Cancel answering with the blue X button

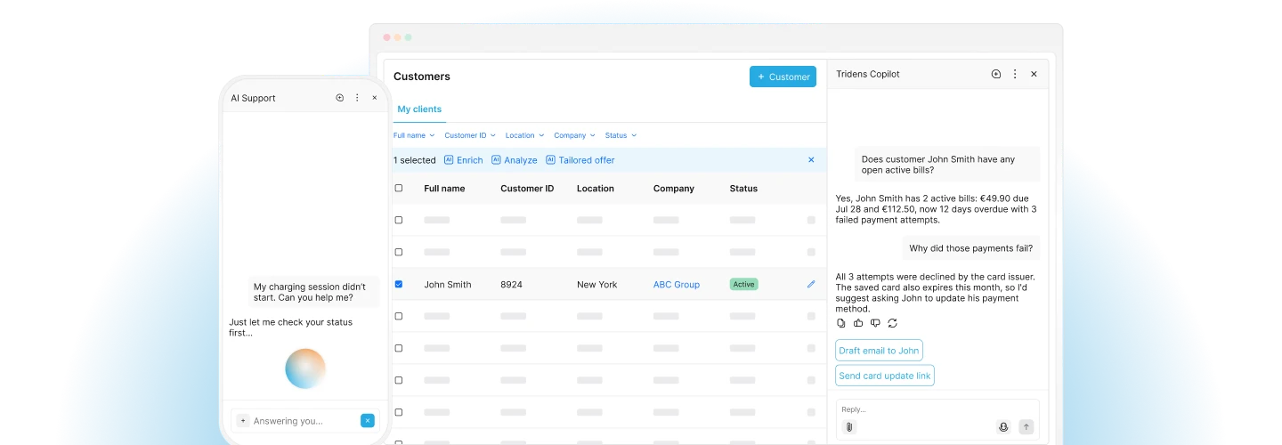(368, 421)
